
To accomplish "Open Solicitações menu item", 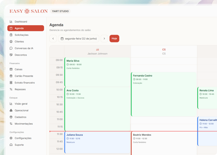I will point(26,35).
